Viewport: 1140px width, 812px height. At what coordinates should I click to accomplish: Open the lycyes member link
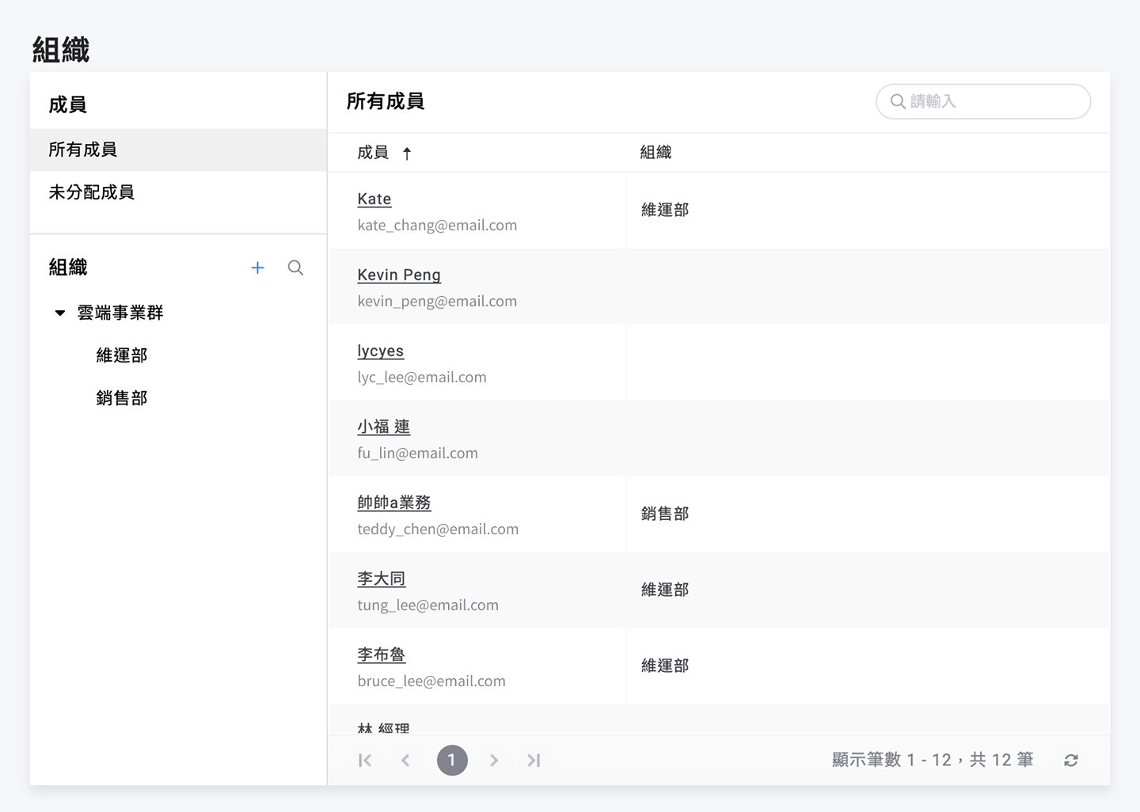(x=381, y=351)
